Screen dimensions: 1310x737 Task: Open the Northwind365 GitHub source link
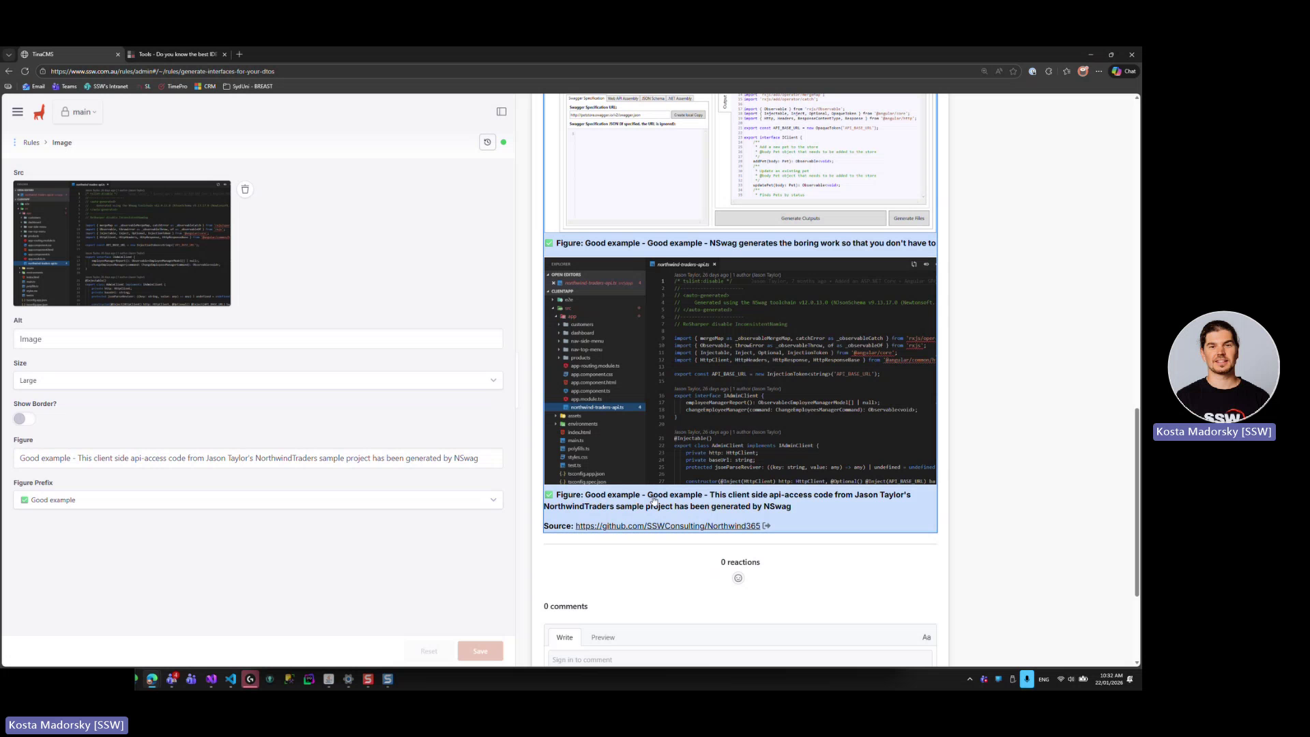pyautogui.click(x=667, y=525)
